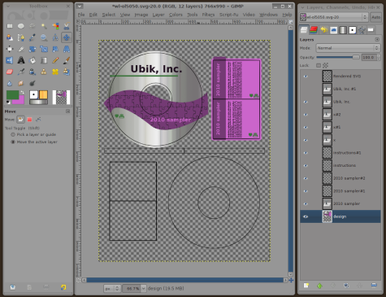The width and height of the screenshot is (386, 297).
Task: Select the Bucket Fill tool
Action: [x=33, y=60]
